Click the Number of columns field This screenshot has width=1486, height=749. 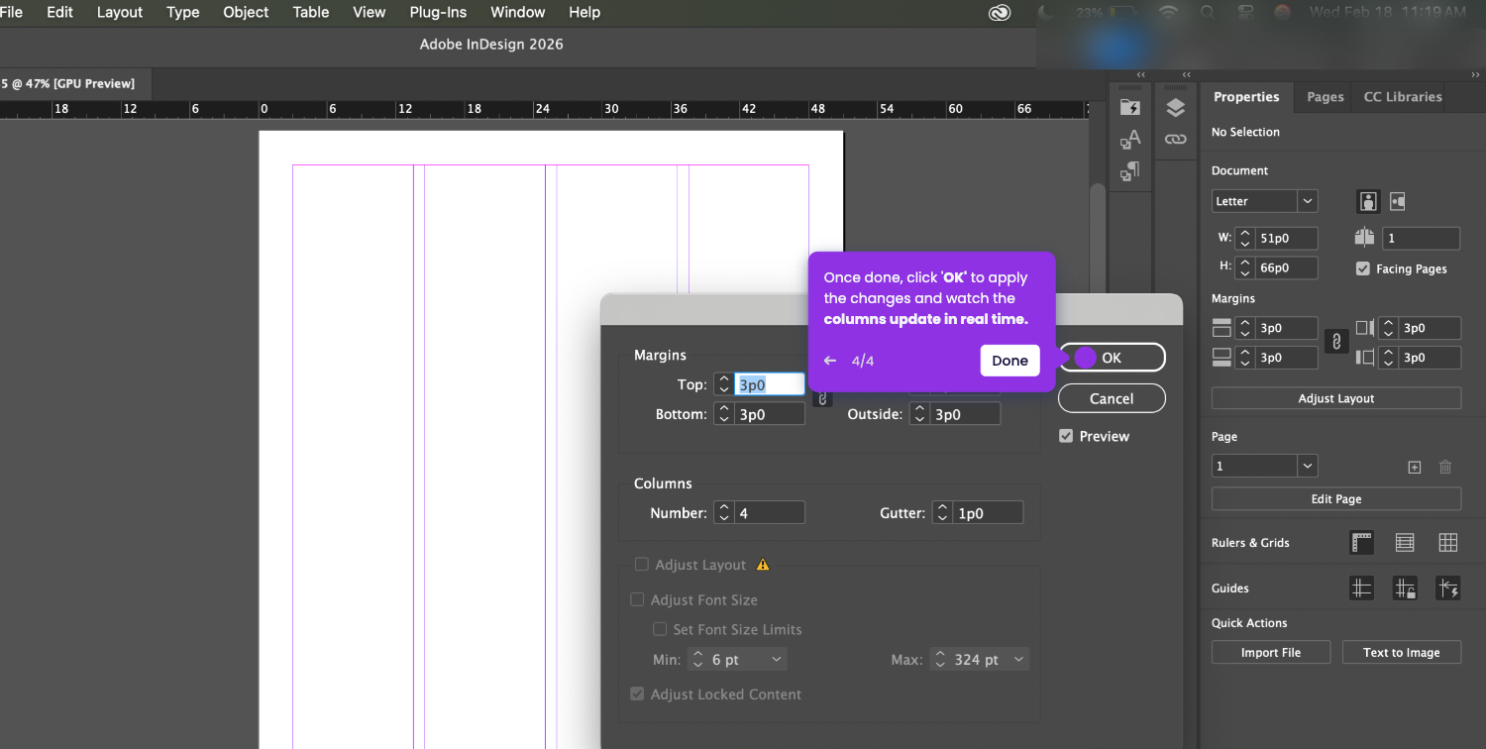(770, 513)
